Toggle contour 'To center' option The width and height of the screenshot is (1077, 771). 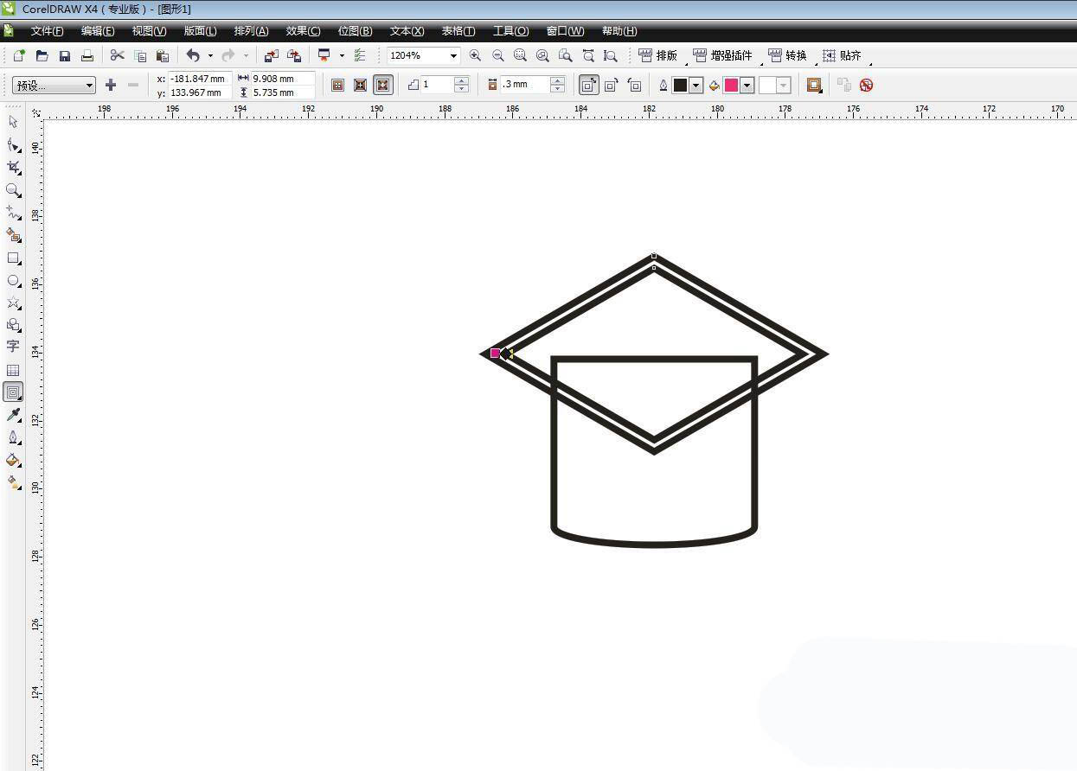[x=337, y=85]
